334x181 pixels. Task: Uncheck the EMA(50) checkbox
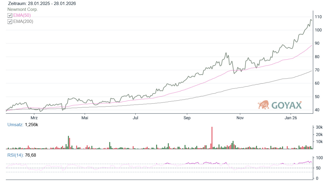click(10, 16)
